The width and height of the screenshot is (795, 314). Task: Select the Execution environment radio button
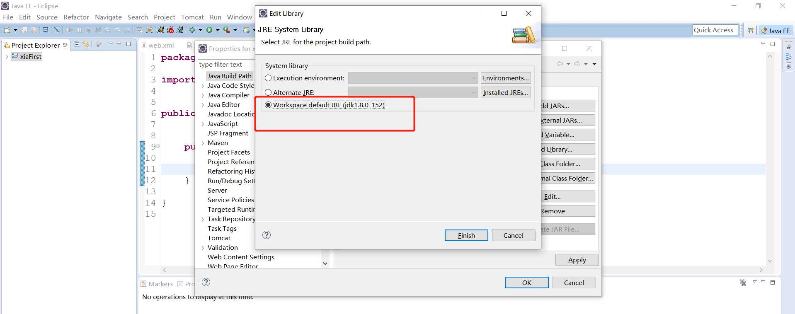pyautogui.click(x=268, y=78)
